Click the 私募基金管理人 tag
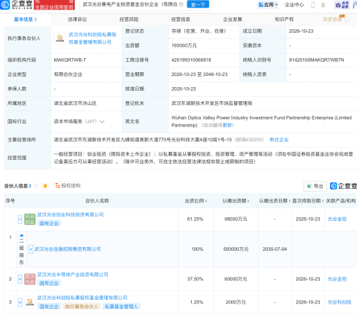 point(121,307)
